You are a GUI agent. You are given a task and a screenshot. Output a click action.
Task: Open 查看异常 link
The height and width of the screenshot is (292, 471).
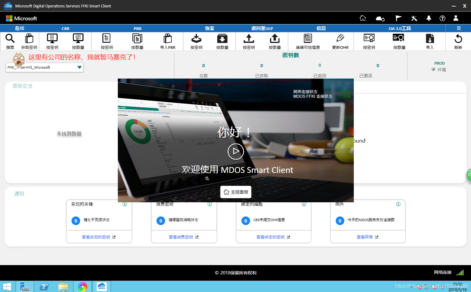[367, 237]
